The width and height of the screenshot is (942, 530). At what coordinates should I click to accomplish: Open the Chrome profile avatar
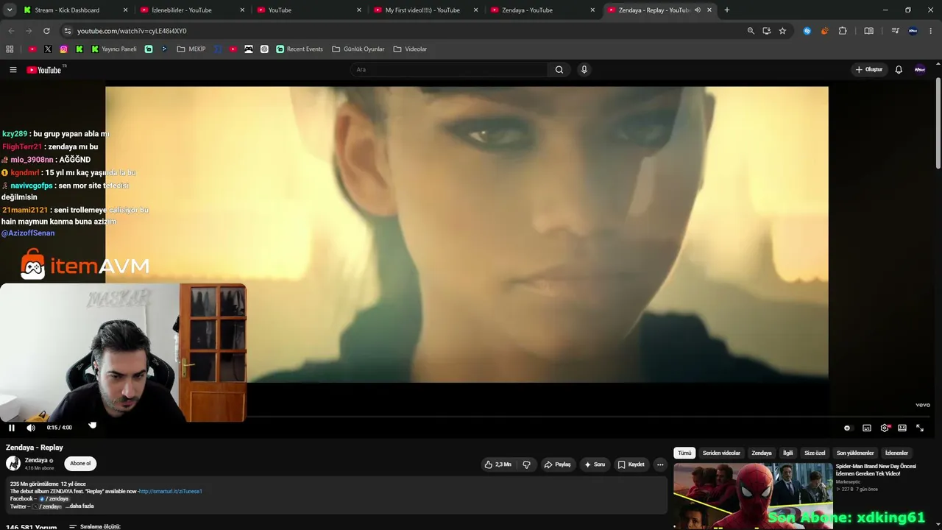pos(913,31)
